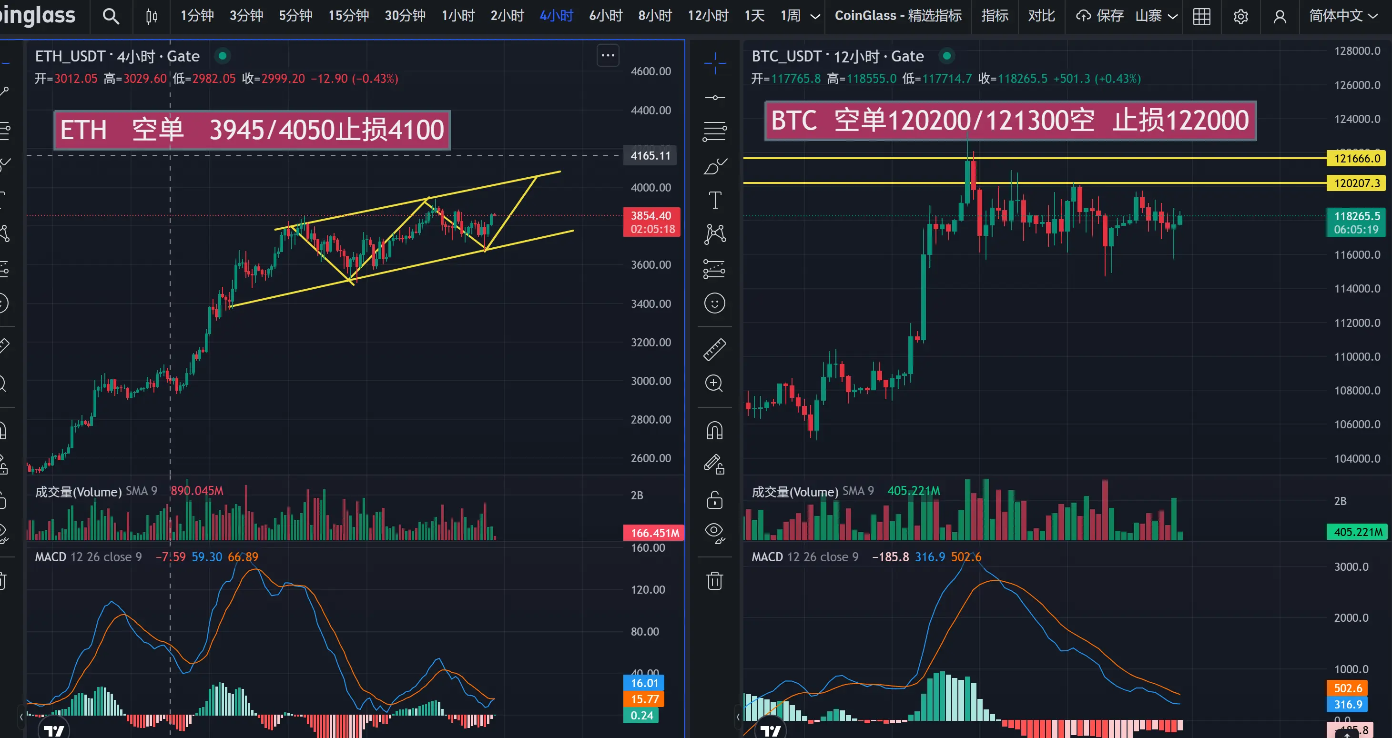
Task: Select the ETH 空单 text annotation box
Action: 252,130
